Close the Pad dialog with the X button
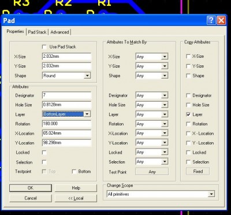 point(221,20)
